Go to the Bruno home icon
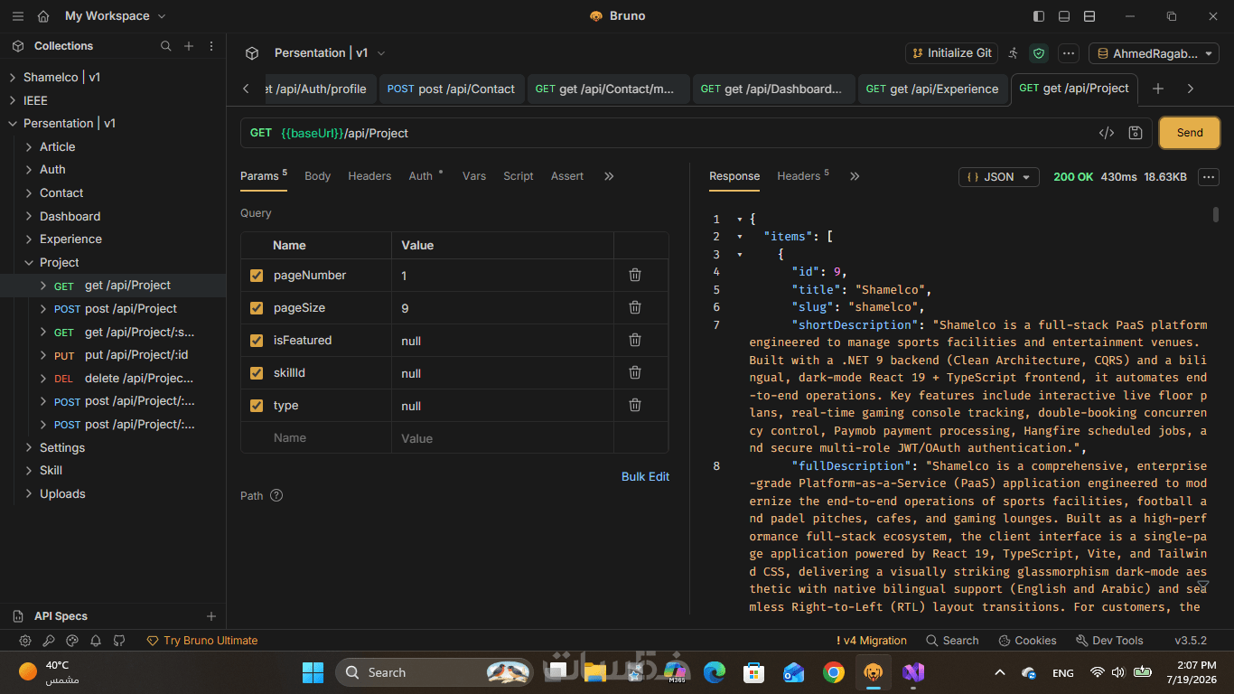 tap(43, 16)
